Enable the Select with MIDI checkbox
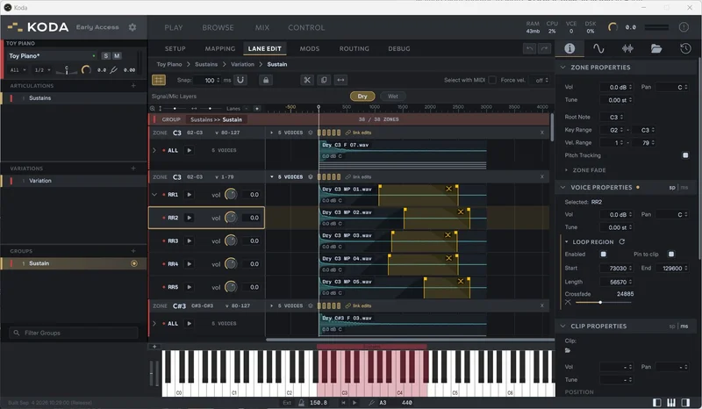Viewport: 702px width, 409px height. [x=492, y=80]
